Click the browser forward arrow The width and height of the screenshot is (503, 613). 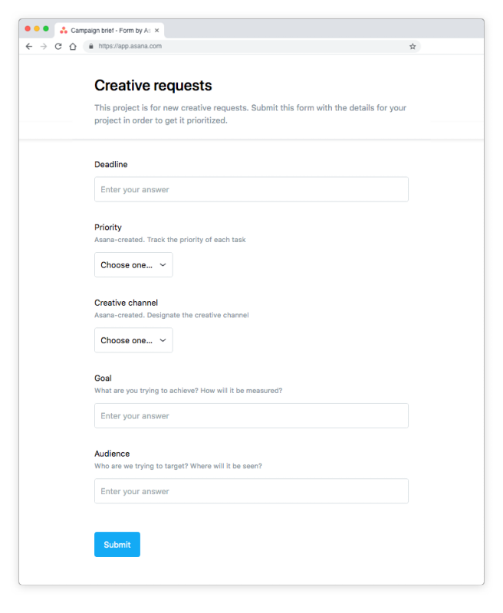(x=44, y=47)
